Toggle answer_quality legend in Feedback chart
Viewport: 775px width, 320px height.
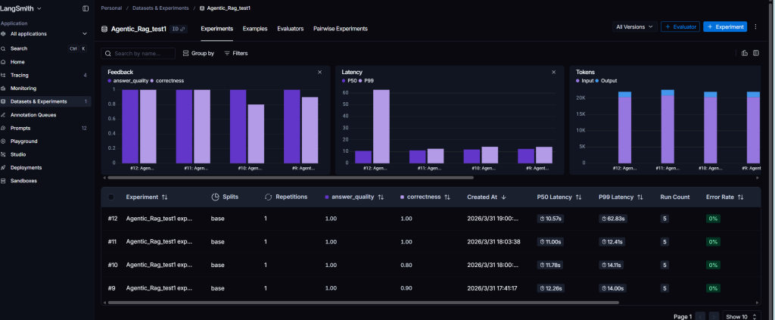click(128, 80)
